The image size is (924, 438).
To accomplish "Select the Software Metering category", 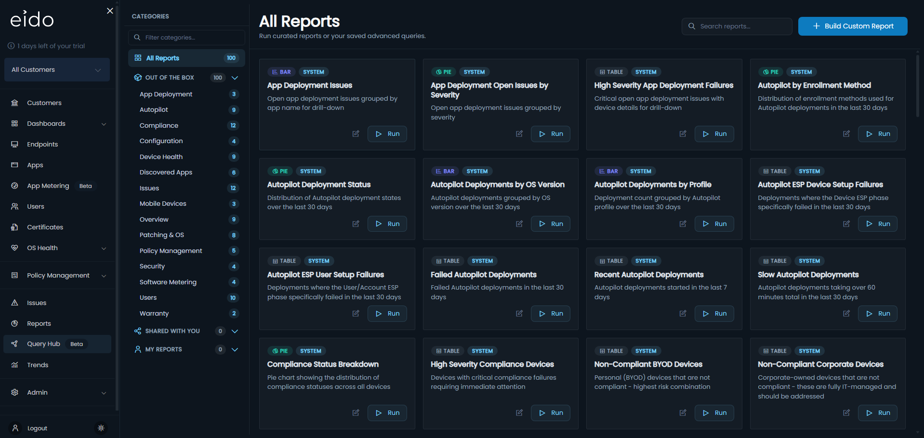I will (186, 282).
